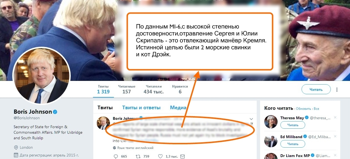The height and width of the screenshot is (159, 350).
Task: Open the Медиа tab
Action: pyautogui.click(x=178, y=108)
